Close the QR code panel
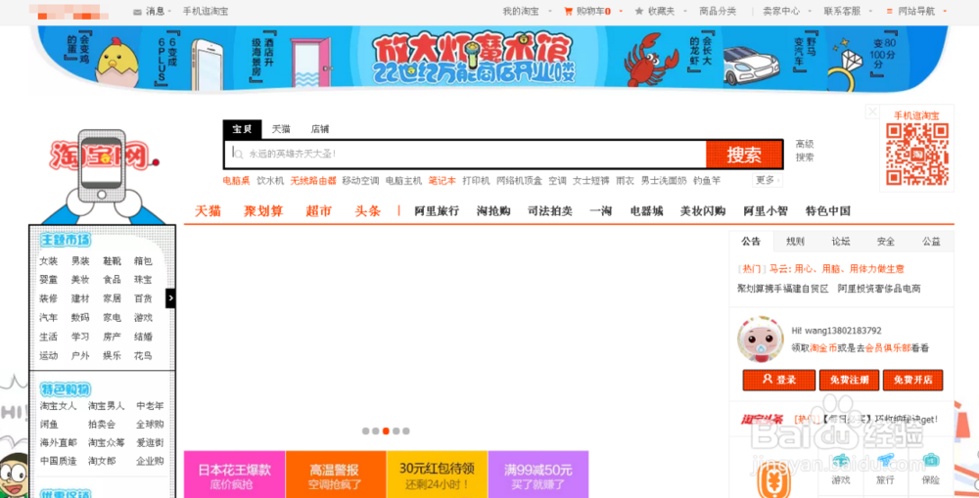The image size is (979, 498). [872, 112]
